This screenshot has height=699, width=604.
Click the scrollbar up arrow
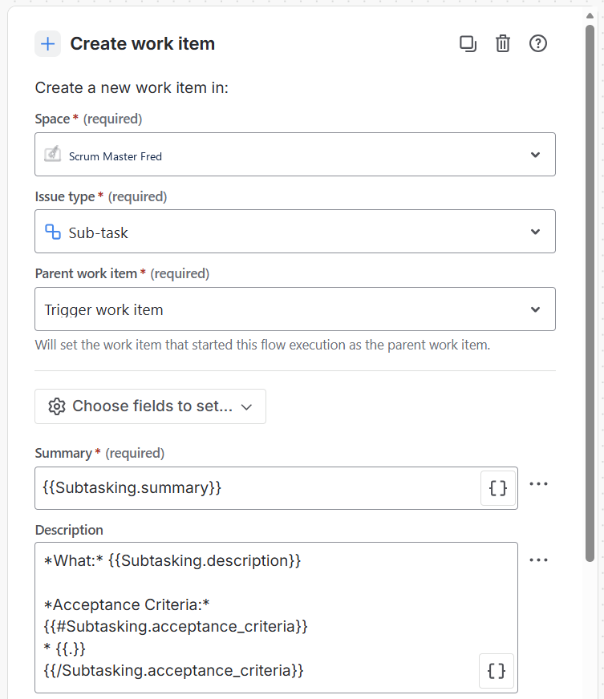[590, 15]
